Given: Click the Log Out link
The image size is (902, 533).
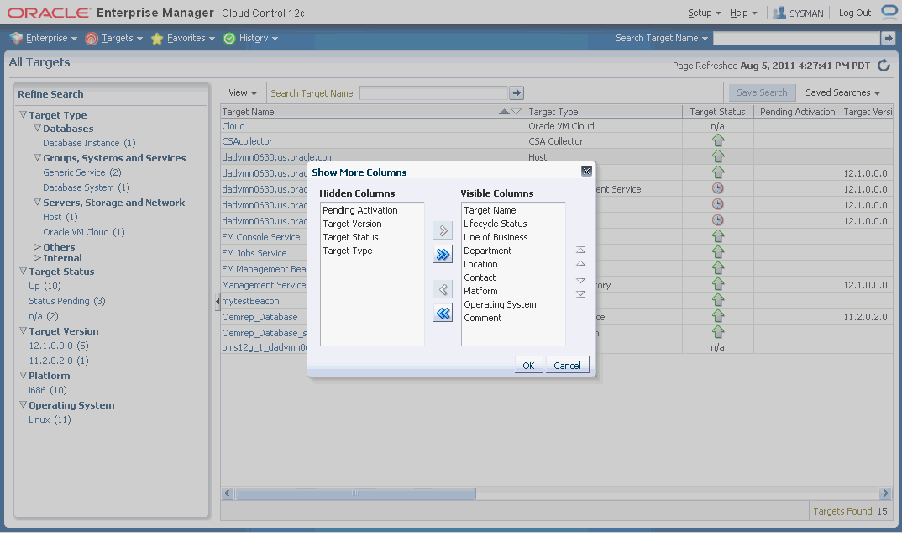Looking at the screenshot, I should pyautogui.click(x=855, y=13).
